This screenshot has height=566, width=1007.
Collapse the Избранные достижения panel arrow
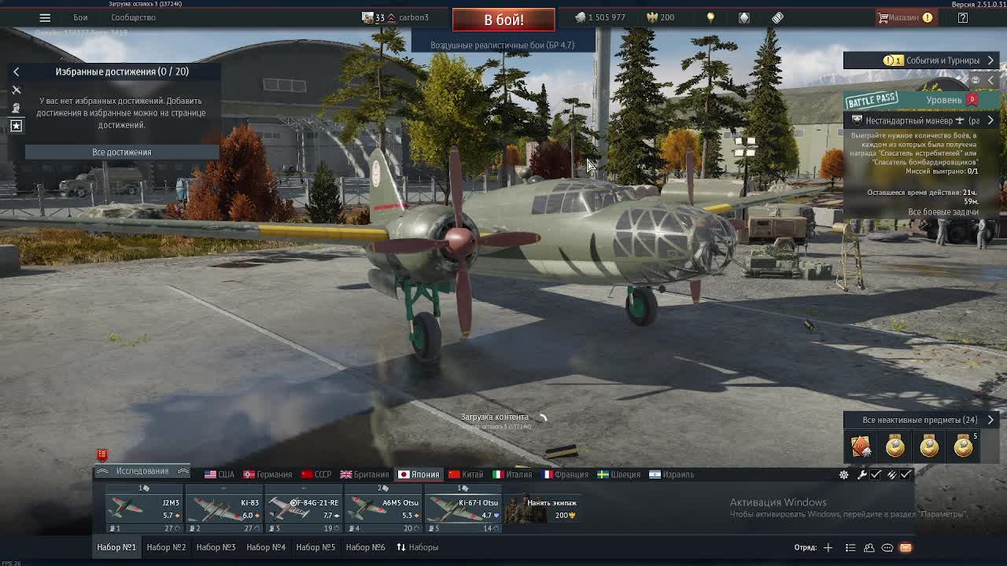pyautogui.click(x=16, y=72)
